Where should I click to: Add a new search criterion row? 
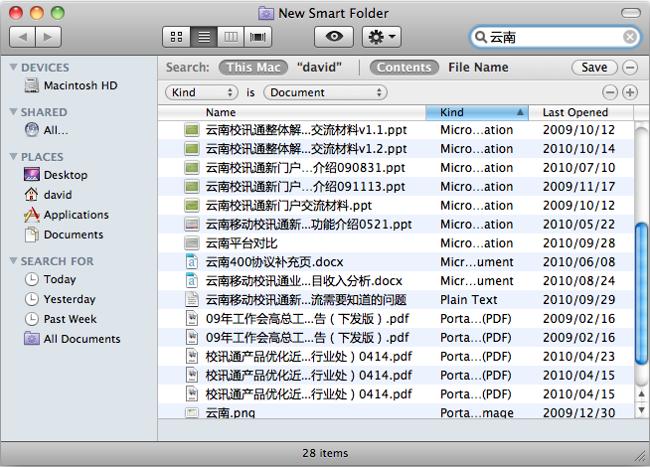tap(630, 92)
